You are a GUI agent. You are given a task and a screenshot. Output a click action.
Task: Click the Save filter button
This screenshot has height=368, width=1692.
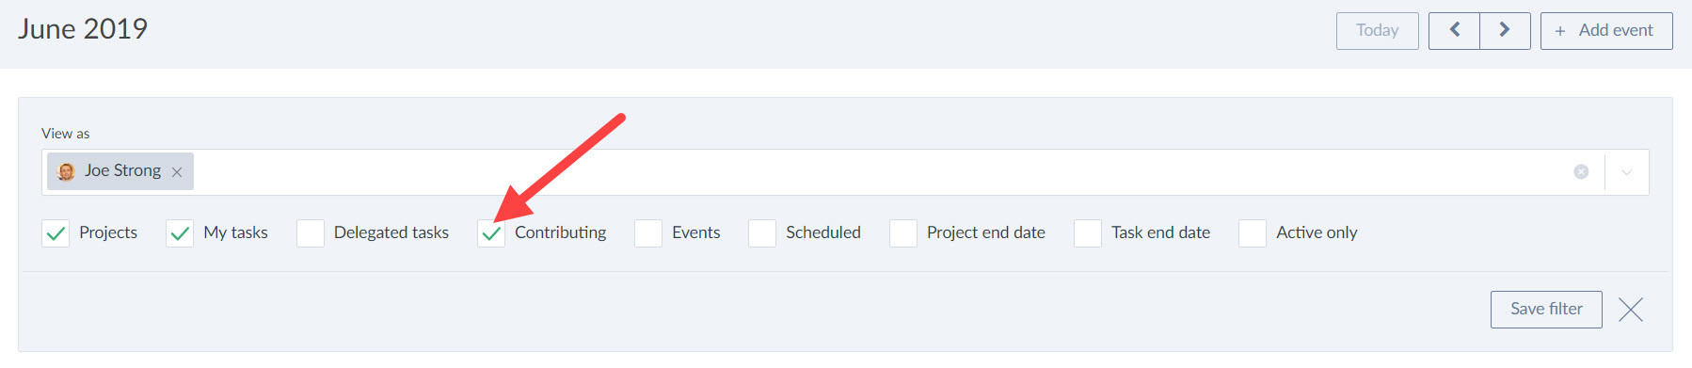[x=1546, y=310]
